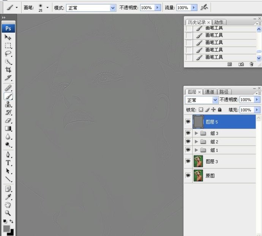Click the background color swatch
Image resolution: width=262 pixels, height=236 pixels.
(11, 233)
